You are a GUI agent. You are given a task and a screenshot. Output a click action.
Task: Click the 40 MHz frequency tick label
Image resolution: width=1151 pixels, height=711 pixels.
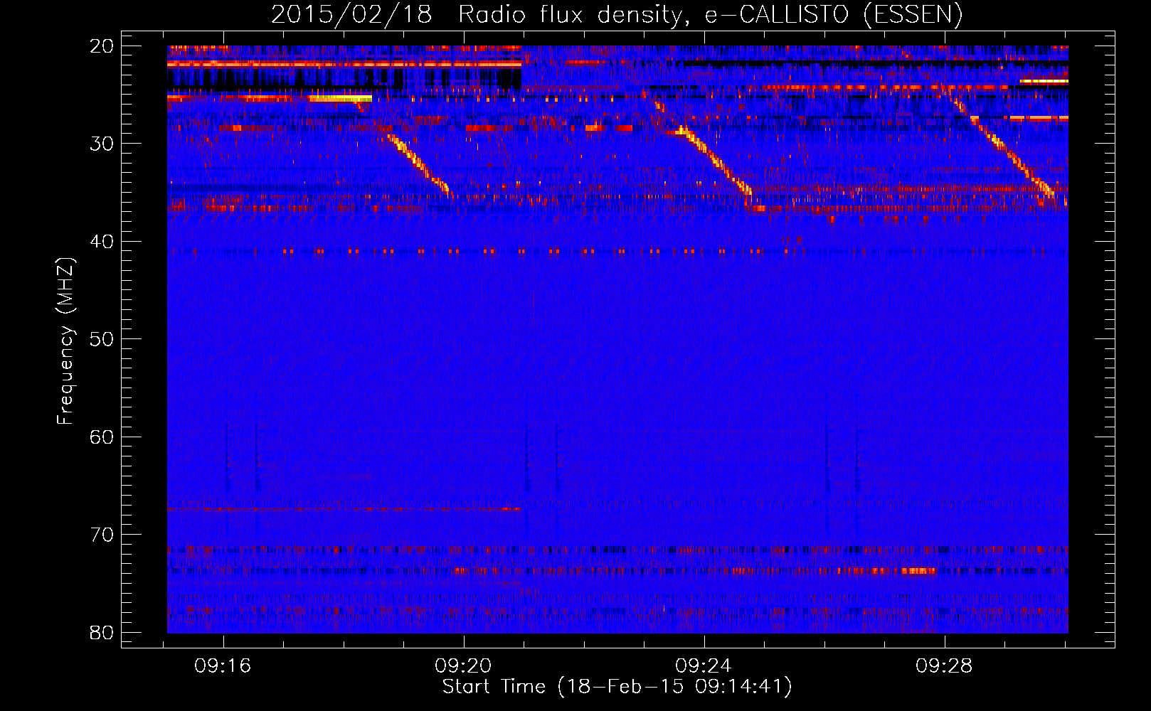click(x=102, y=242)
